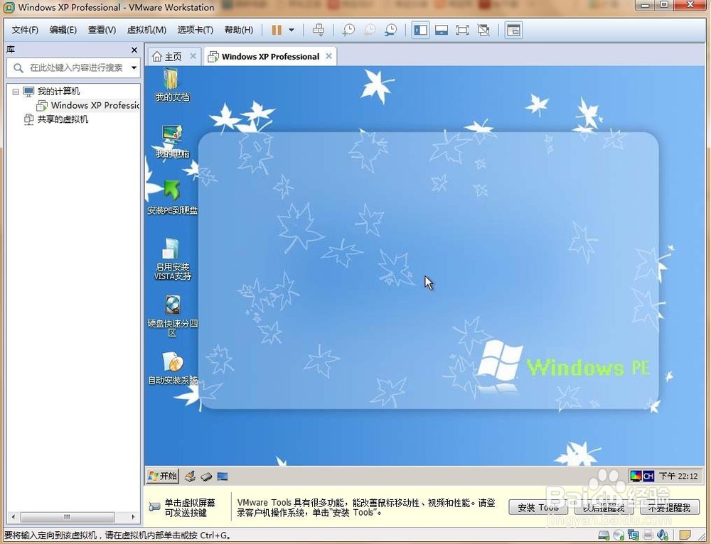
Task: Click the library scrollbar left arrow
Action: tap(13, 517)
